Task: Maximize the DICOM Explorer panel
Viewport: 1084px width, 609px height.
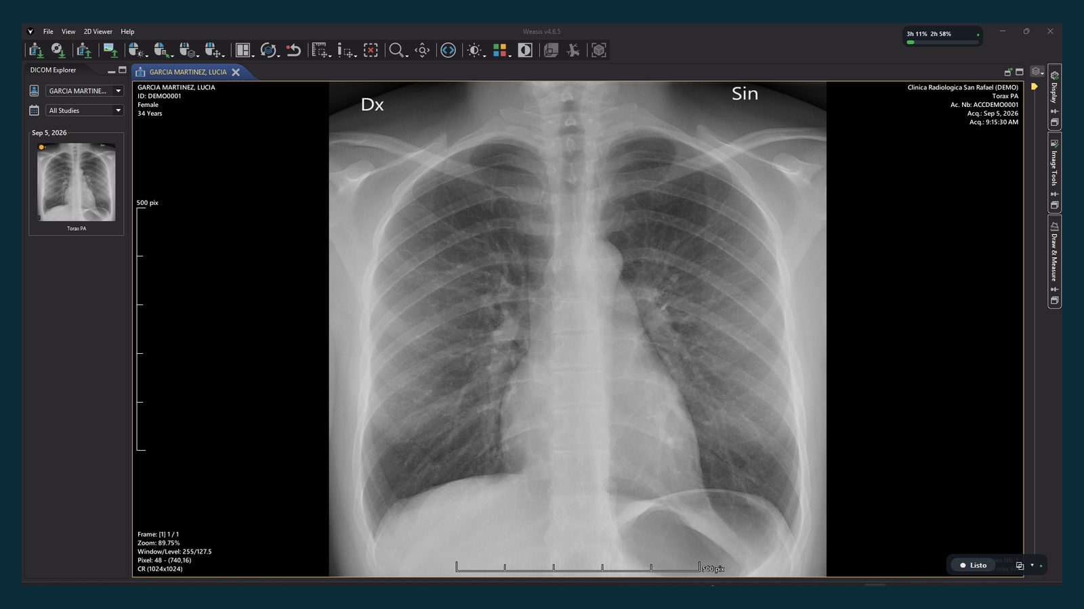Action: [123, 70]
